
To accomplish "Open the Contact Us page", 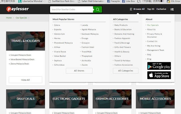I will (x=152, y=41).
